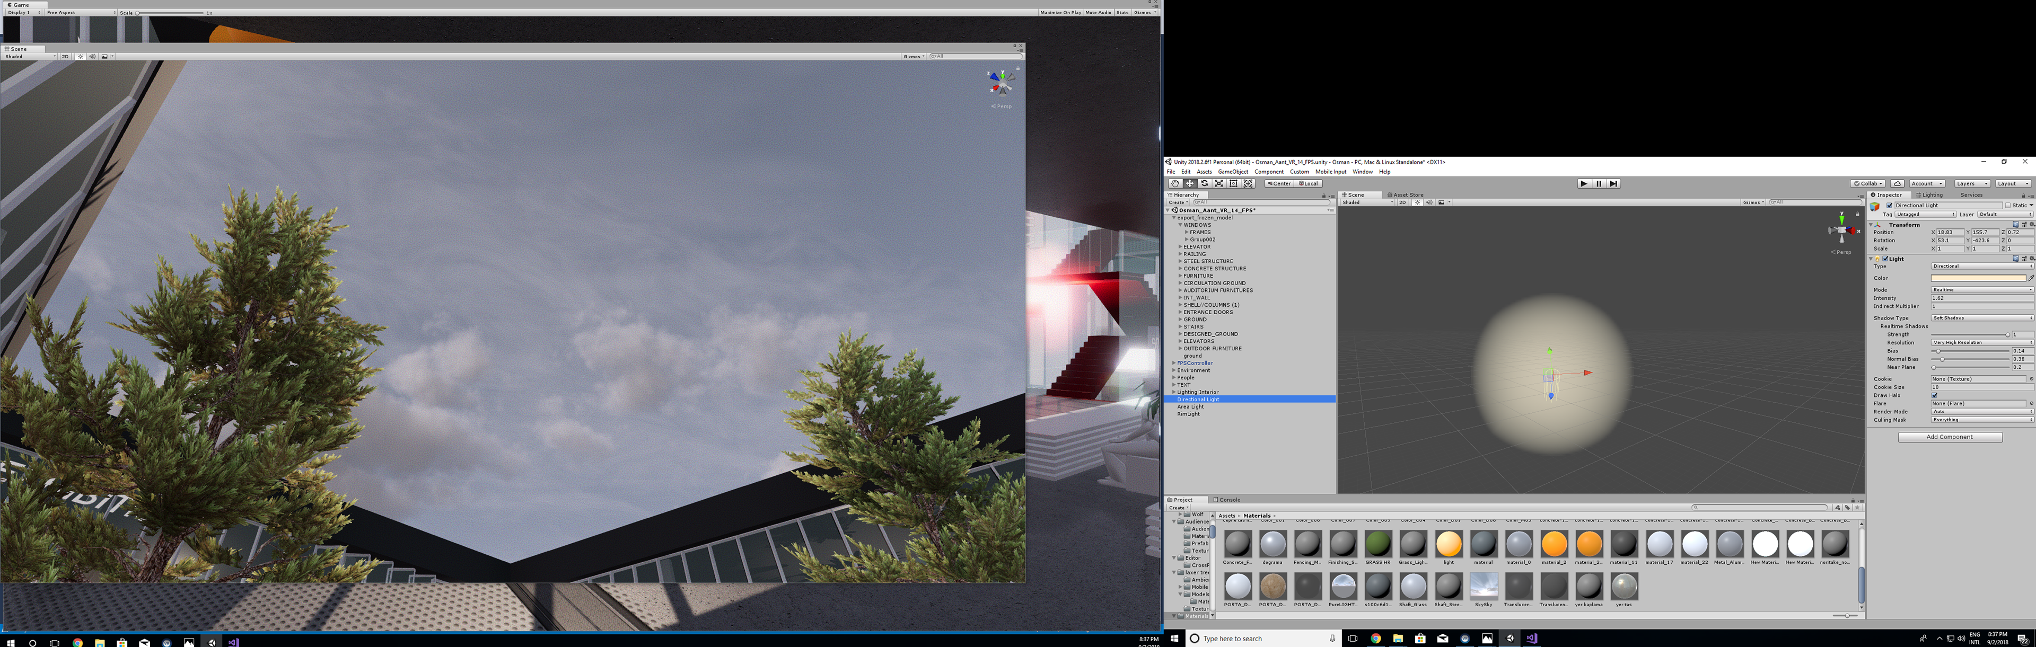Image resolution: width=2036 pixels, height=647 pixels.
Task: Open the Shadow Type dropdown
Action: (1982, 317)
